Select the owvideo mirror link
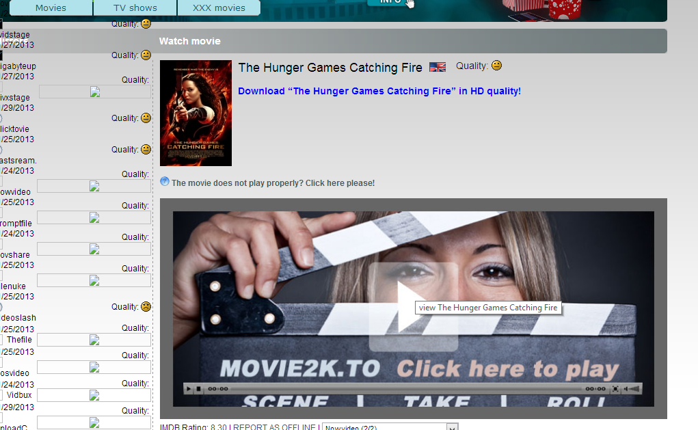The height and width of the screenshot is (430, 698). 16,192
